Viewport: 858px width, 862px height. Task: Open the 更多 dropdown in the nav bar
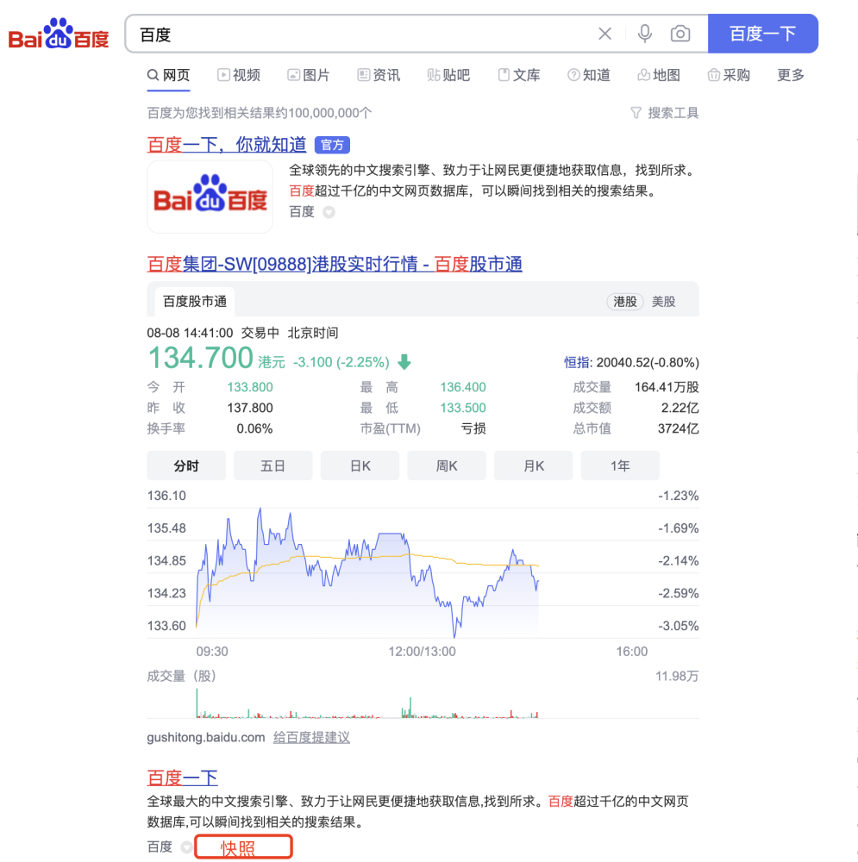(791, 75)
